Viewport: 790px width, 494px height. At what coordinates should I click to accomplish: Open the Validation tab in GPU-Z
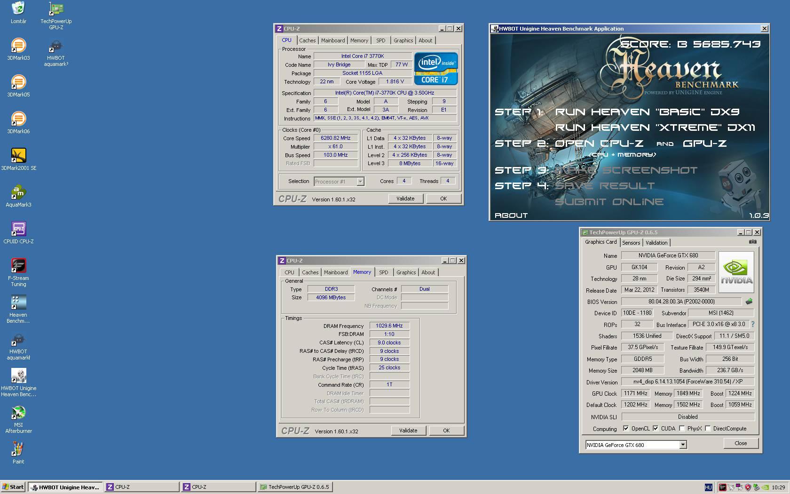656,243
